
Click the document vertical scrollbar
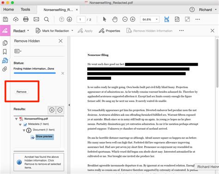pyautogui.click(x=217, y=63)
